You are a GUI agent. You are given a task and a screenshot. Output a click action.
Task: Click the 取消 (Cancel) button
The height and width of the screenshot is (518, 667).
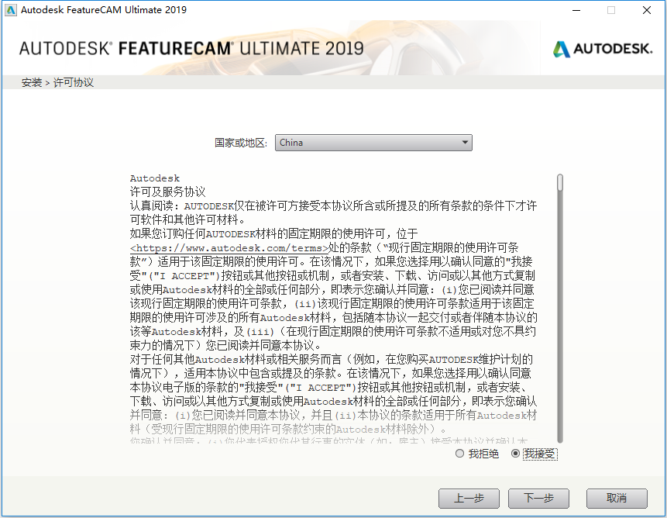[x=617, y=498]
